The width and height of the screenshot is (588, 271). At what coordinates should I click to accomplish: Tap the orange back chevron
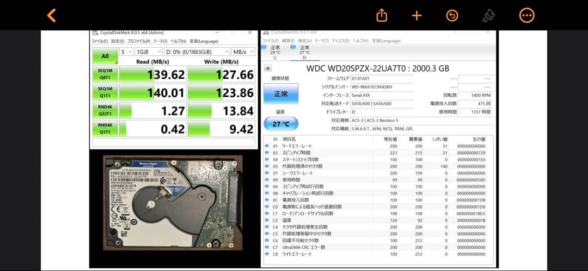tap(51, 15)
